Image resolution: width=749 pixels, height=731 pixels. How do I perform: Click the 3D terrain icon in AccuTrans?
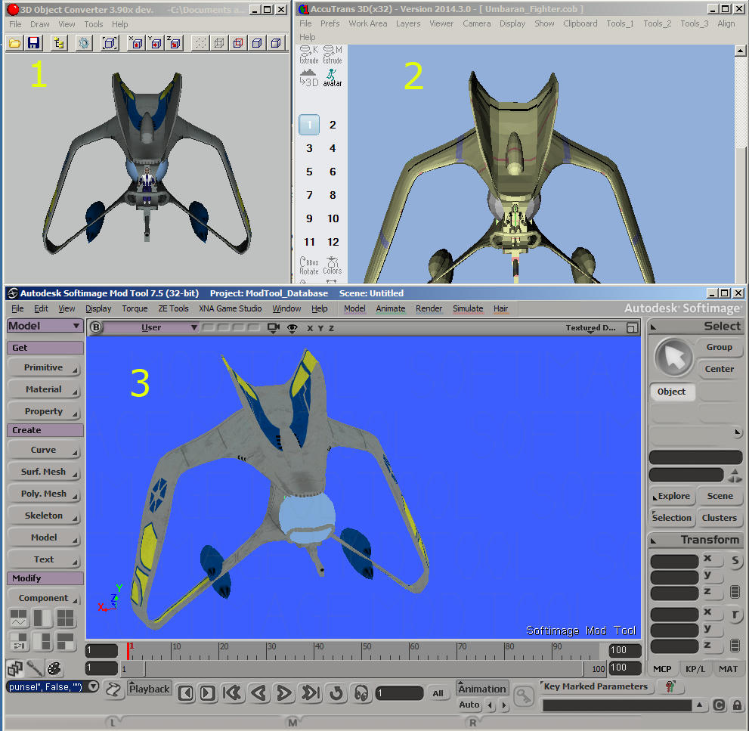pos(308,78)
